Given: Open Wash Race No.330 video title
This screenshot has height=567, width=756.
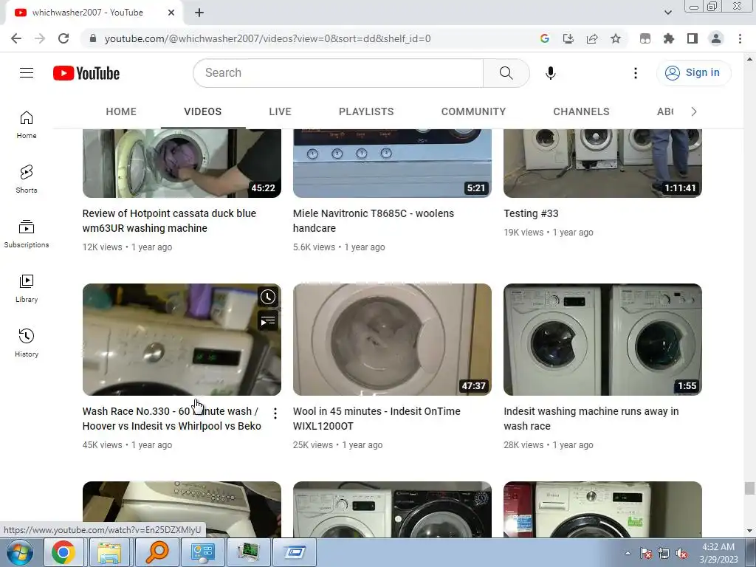Looking at the screenshot, I should [171, 419].
